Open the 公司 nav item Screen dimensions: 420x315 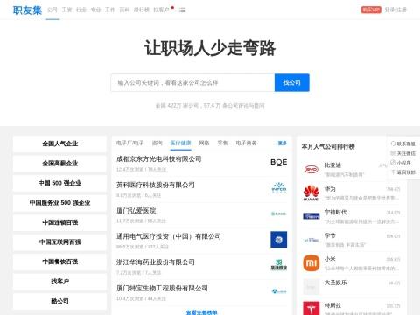[52, 10]
